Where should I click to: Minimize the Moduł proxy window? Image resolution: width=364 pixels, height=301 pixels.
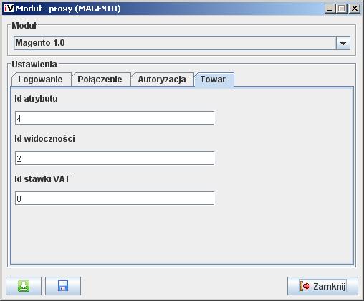click(330, 9)
